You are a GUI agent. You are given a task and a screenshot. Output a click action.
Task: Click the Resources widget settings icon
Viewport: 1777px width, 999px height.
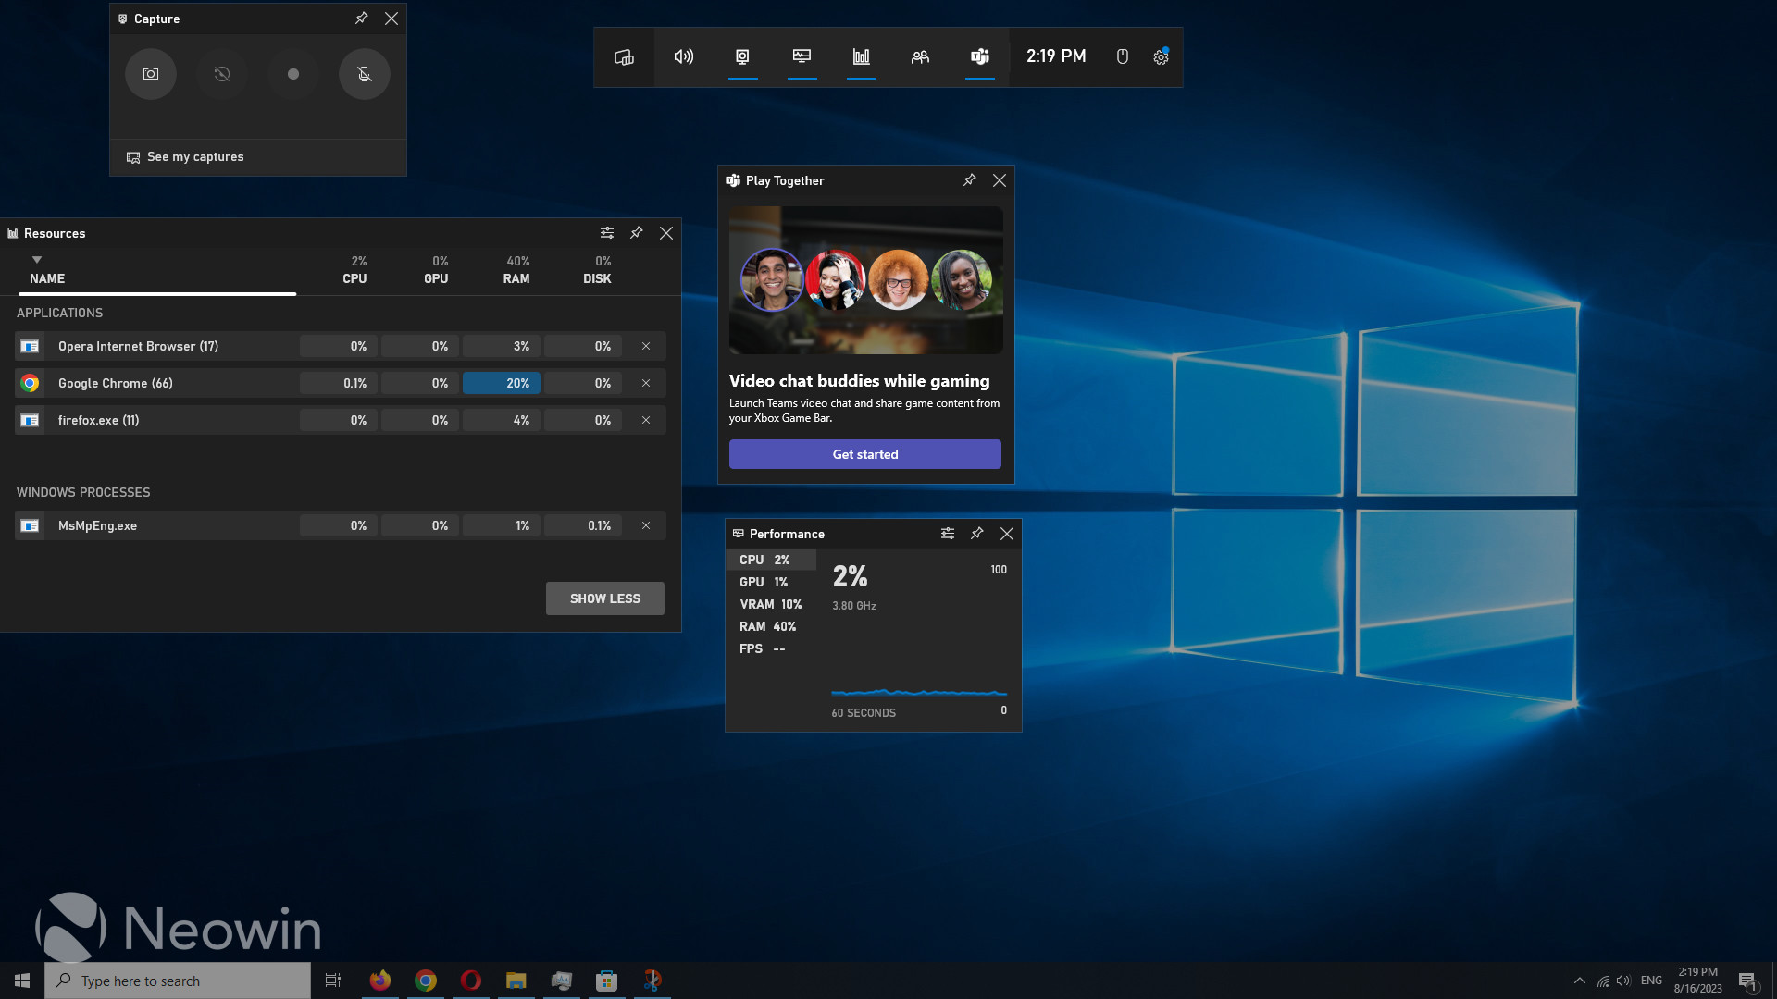(606, 232)
